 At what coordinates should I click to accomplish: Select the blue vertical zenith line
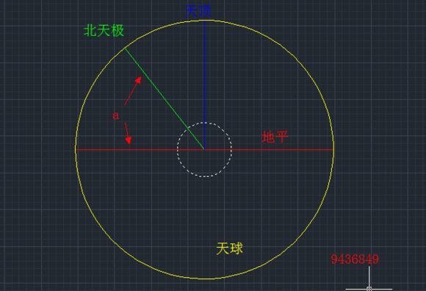click(205, 85)
